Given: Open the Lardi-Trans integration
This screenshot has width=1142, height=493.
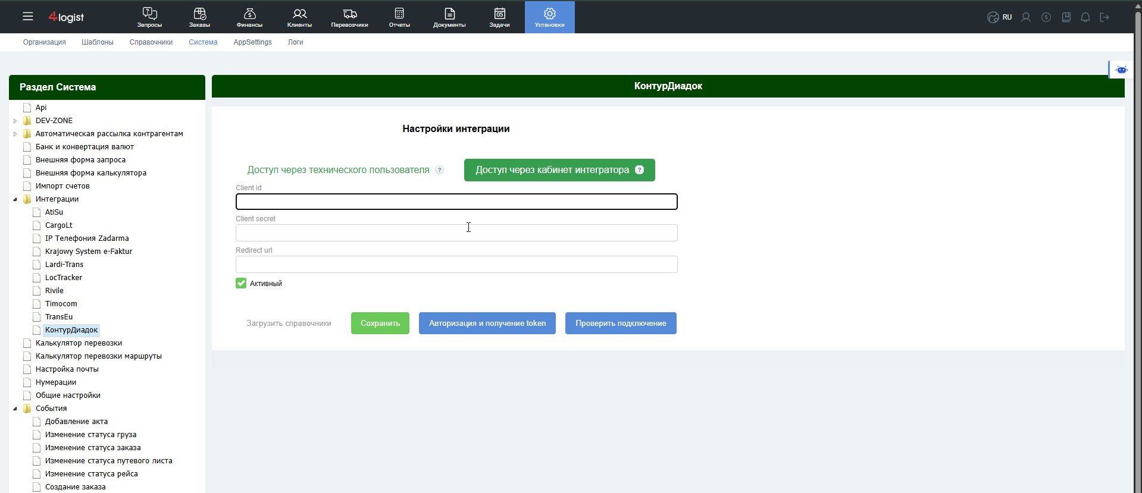Looking at the screenshot, I should [x=64, y=265].
